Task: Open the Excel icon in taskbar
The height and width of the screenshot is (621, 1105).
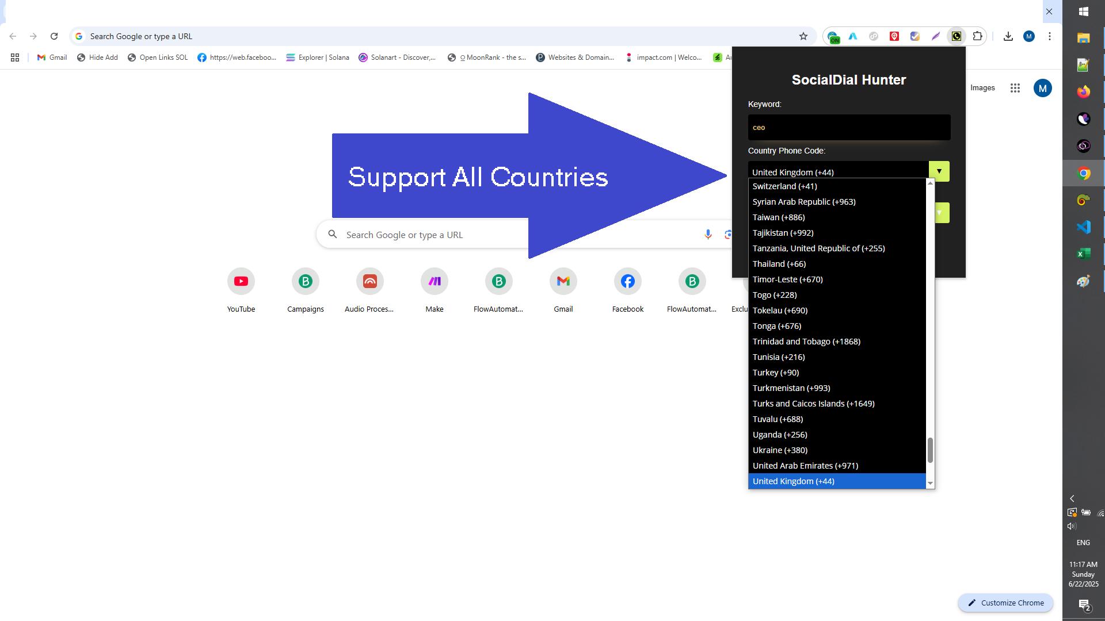Action: [x=1083, y=254]
